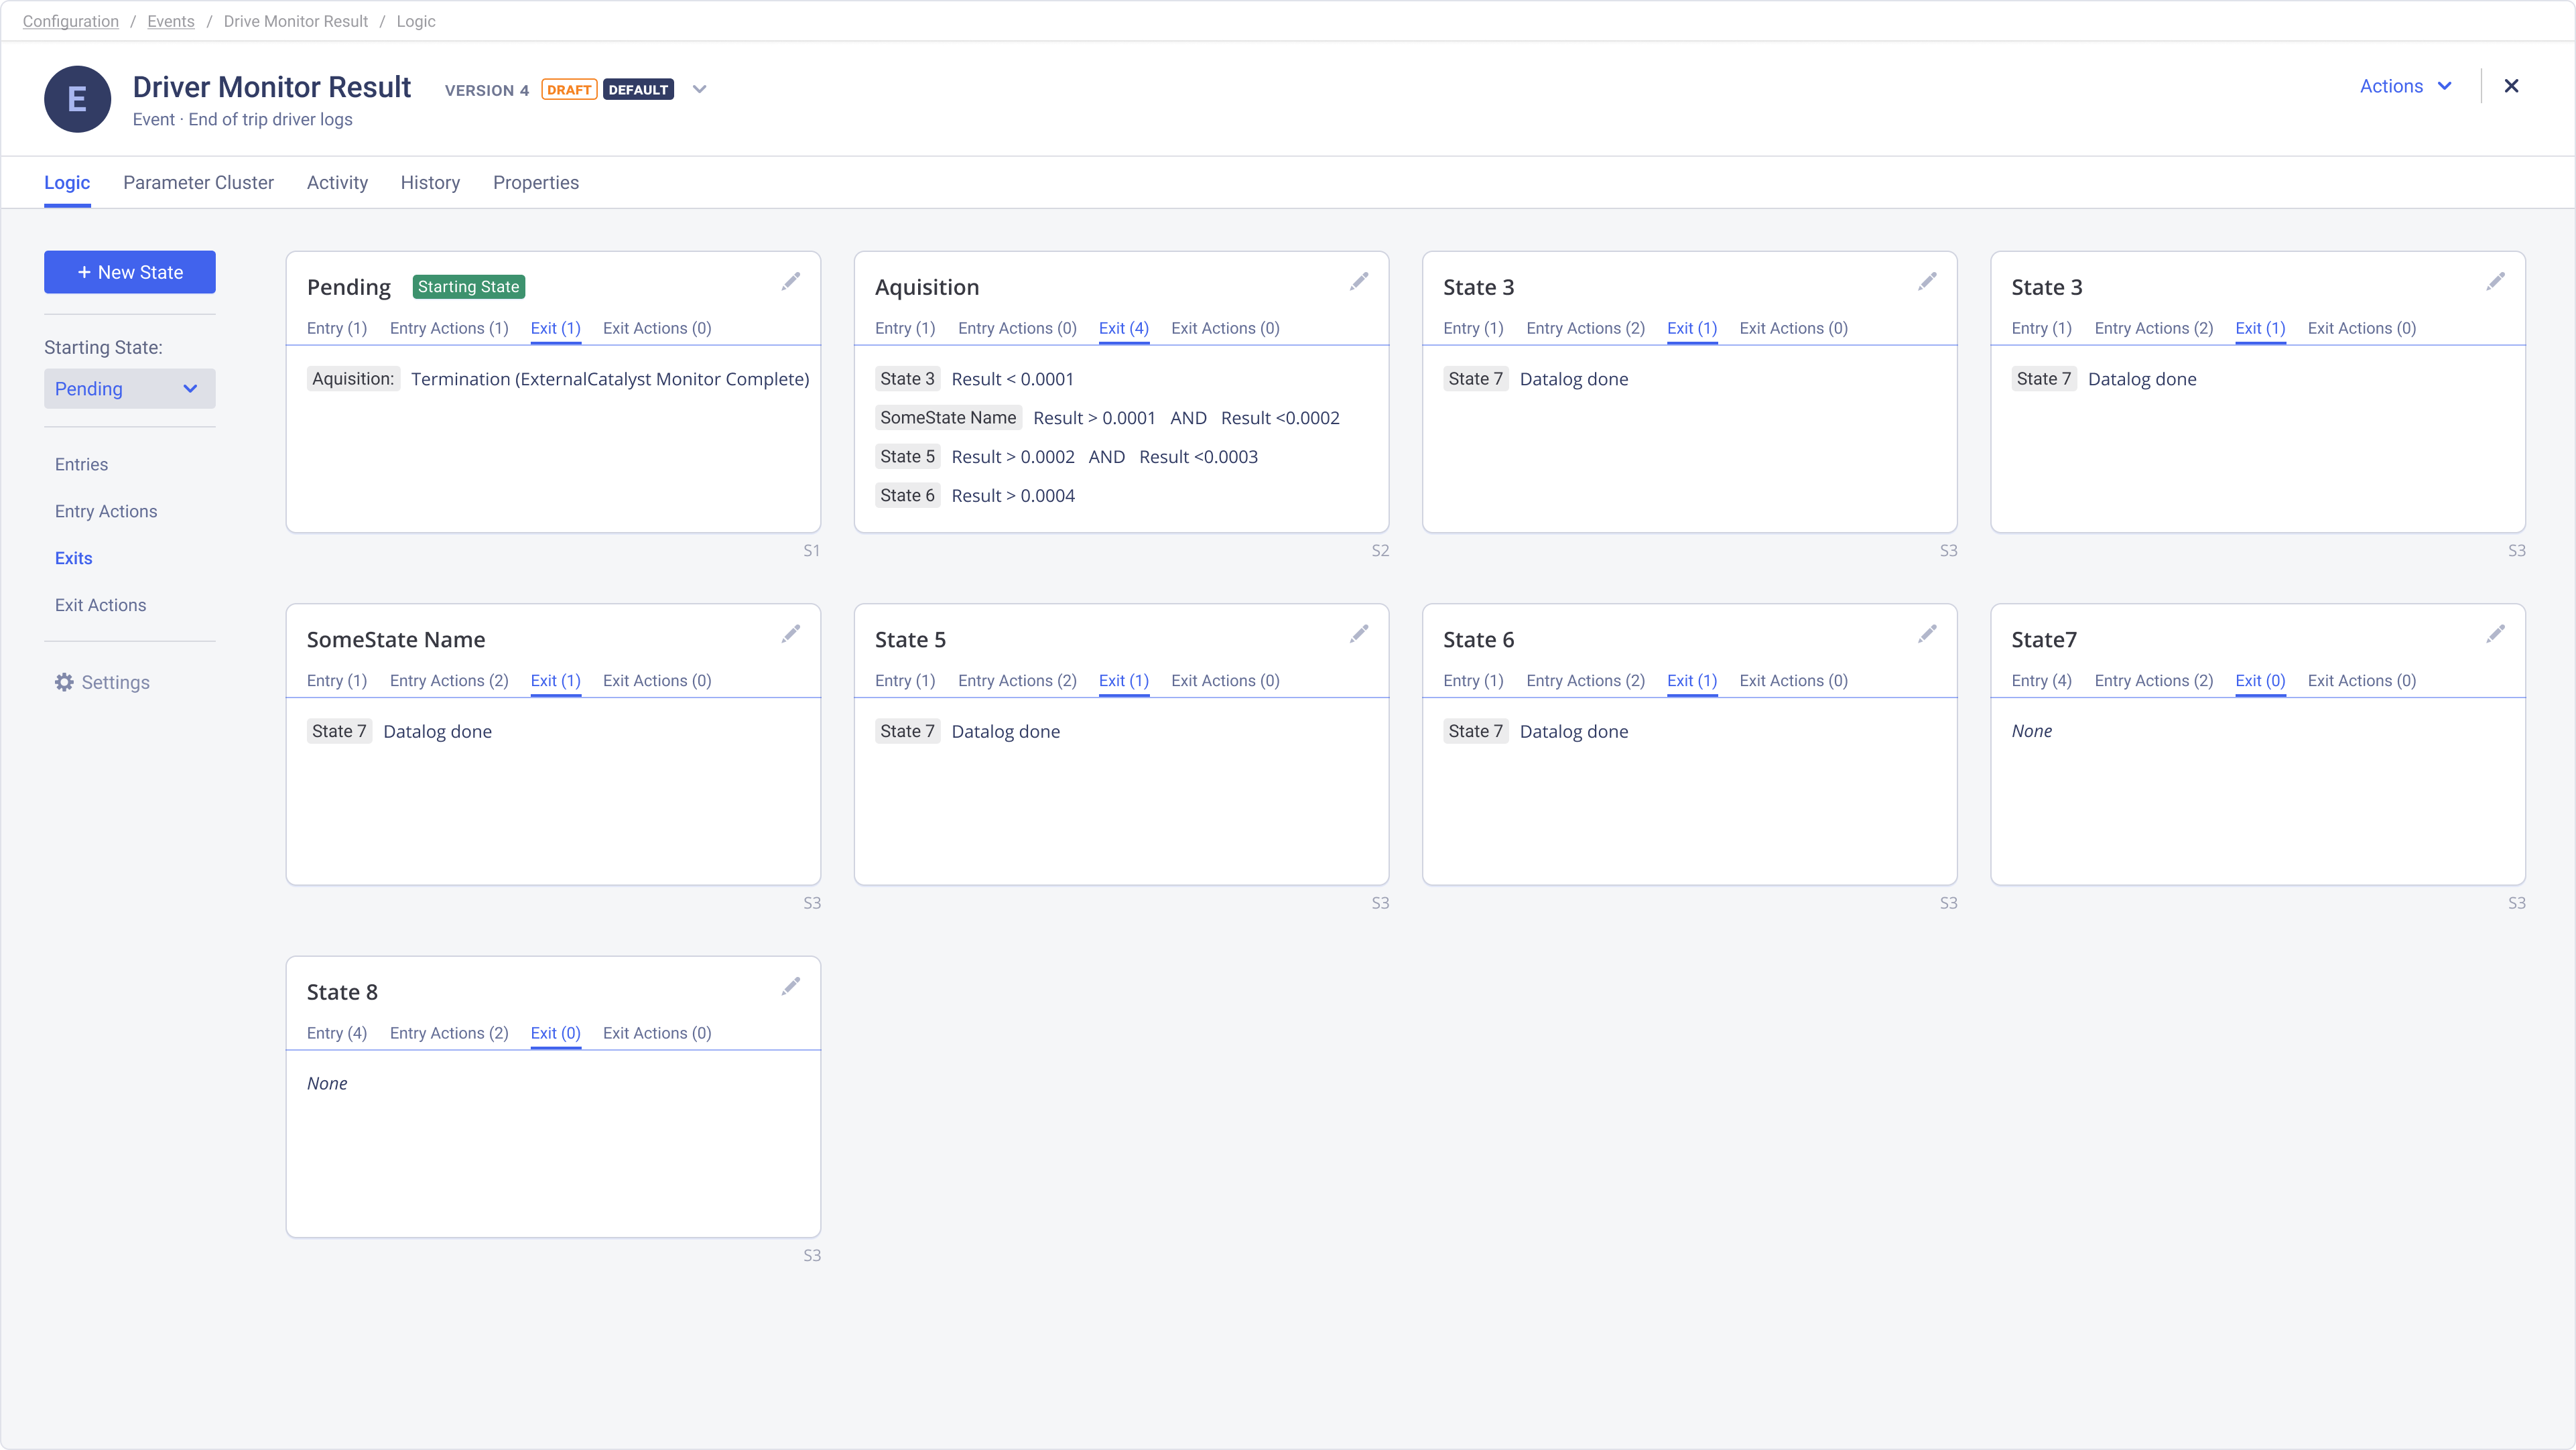Click pencil icon on Aquisition card
Screen dimensions: 2576x1450
point(1358,282)
